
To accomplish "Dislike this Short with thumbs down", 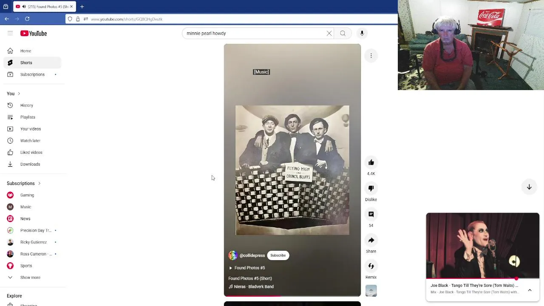I will [371, 188].
